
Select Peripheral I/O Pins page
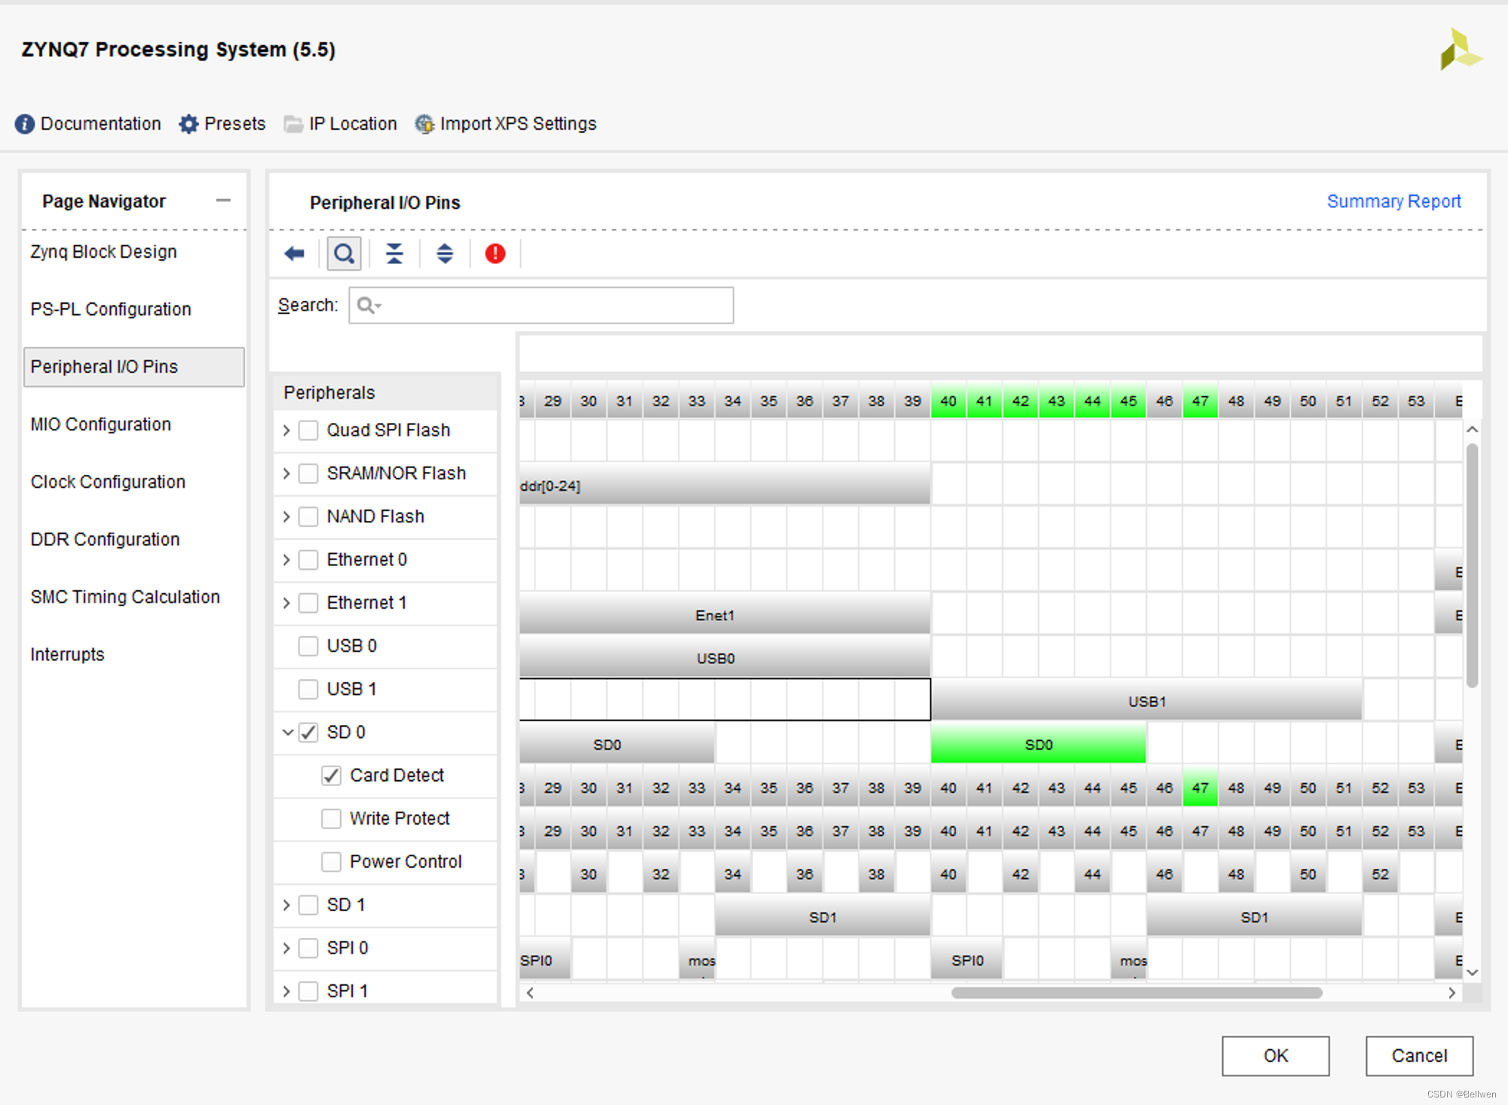point(134,367)
